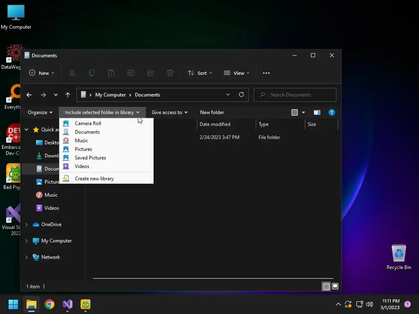Switch to large thumbnails view in status bar
419x314 pixels.
click(335, 287)
